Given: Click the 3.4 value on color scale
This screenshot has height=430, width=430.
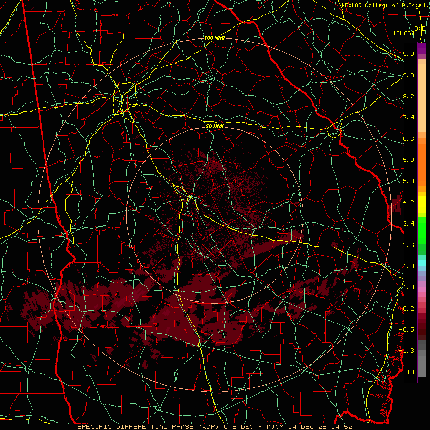Looking at the screenshot, I should coord(408,224).
